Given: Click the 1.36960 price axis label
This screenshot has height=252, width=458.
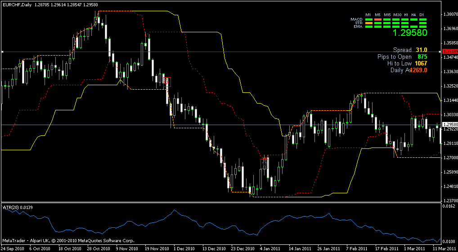Looking at the screenshot, I should tap(450, 29).
